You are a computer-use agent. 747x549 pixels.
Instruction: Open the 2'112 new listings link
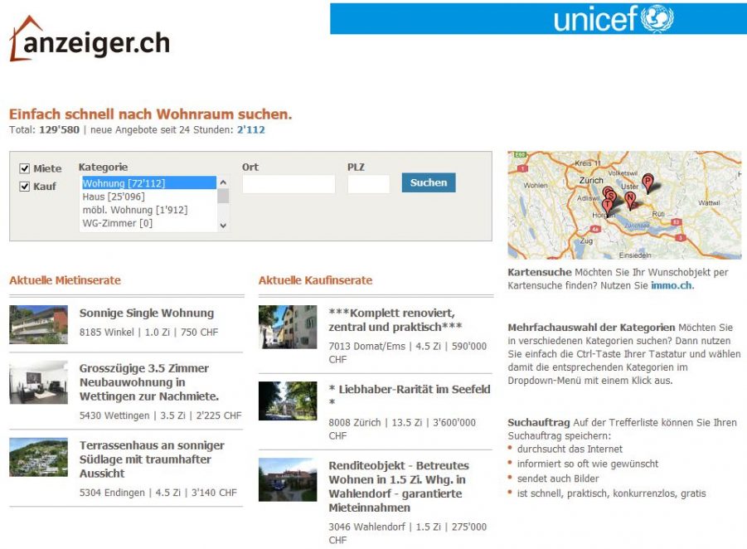[x=250, y=130]
